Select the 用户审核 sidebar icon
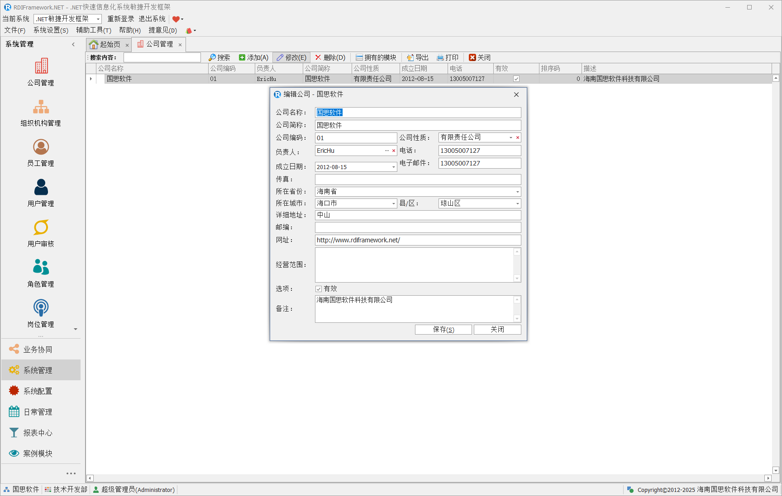Image resolution: width=782 pixels, height=496 pixels. [41, 227]
